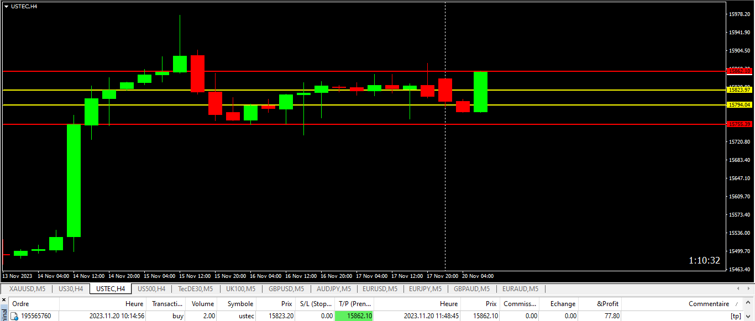Screen dimensions: 755x321
Task: Select the upper red line at 15862.10
Action: pos(332,71)
